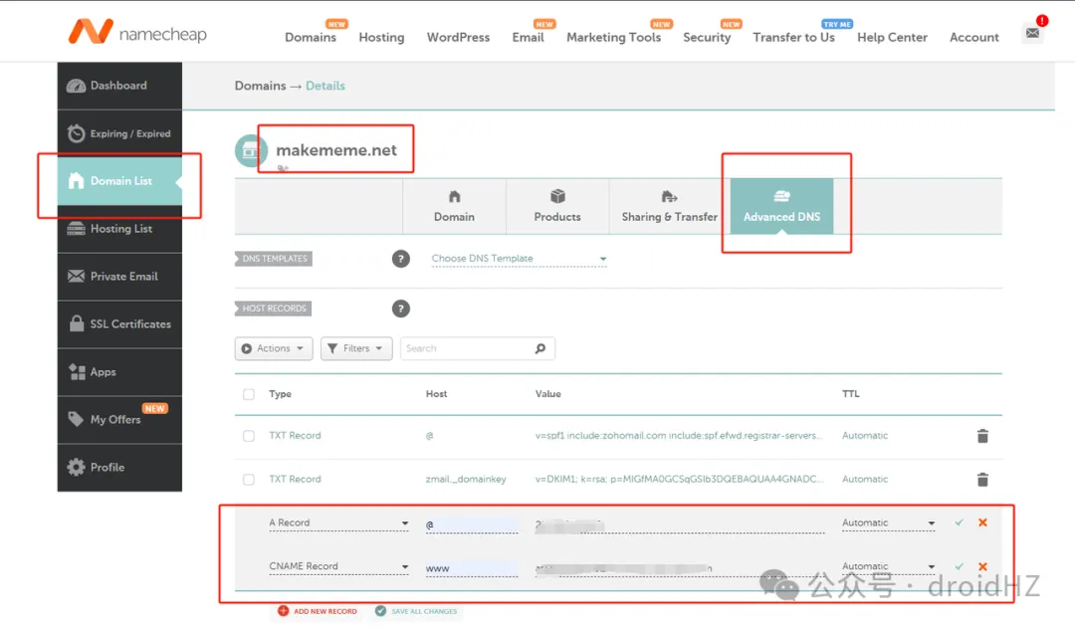
Task: Click the Host Records help question mark
Action: coord(401,309)
